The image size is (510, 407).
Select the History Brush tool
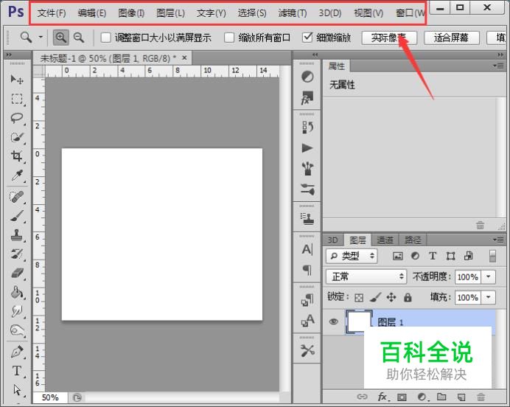pyautogui.click(x=17, y=254)
